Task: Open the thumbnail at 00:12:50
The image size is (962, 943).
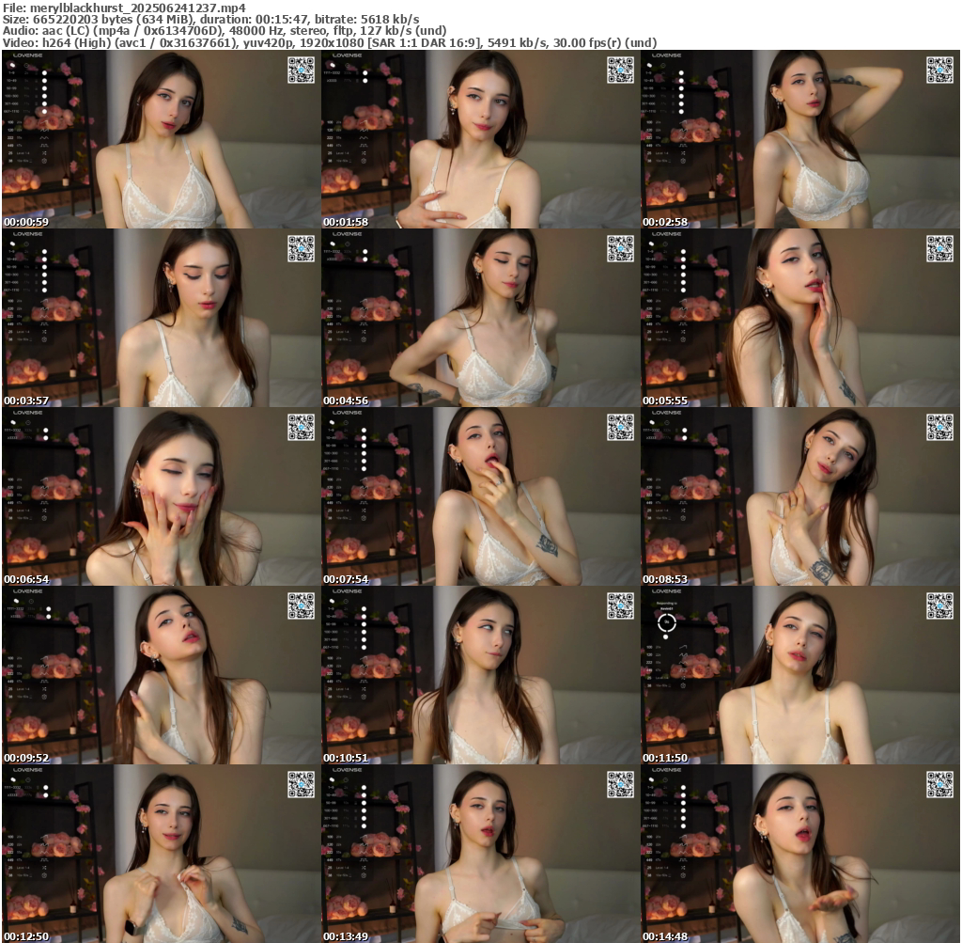Action: (x=161, y=855)
